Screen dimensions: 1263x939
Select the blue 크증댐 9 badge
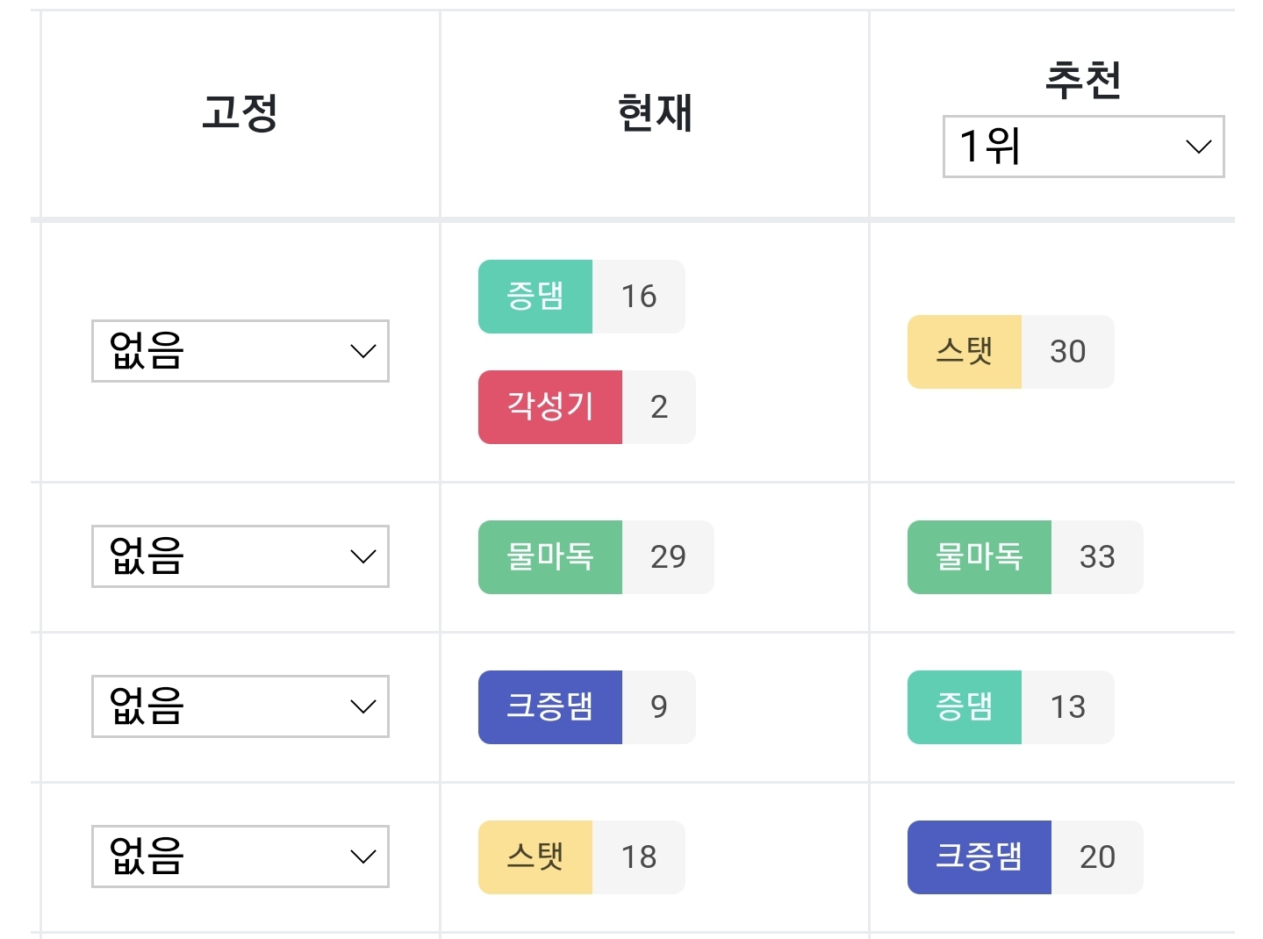[586, 707]
